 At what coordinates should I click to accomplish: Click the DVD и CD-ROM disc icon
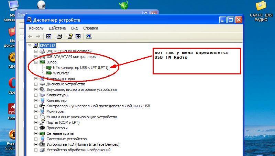pos(42,51)
